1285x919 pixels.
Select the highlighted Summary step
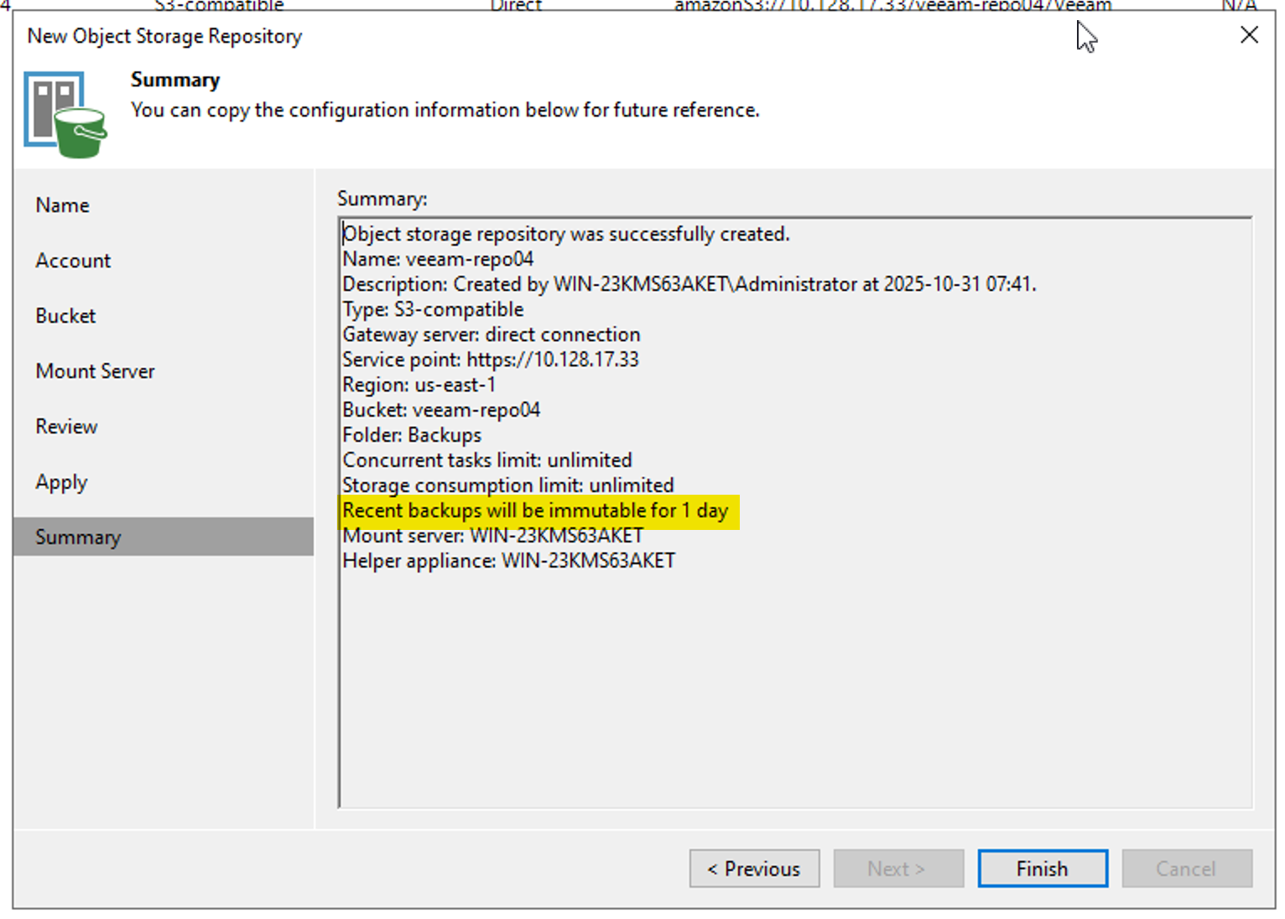coord(78,537)
